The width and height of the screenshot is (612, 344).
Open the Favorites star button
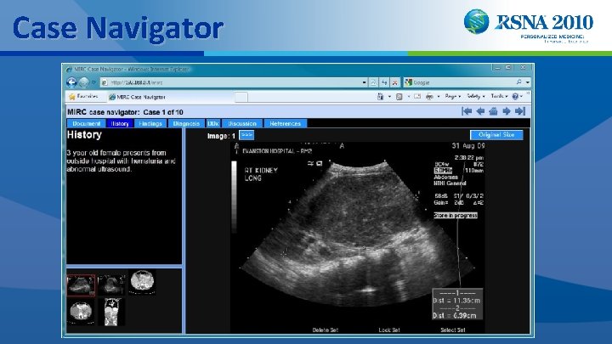[x=83, y=96]
